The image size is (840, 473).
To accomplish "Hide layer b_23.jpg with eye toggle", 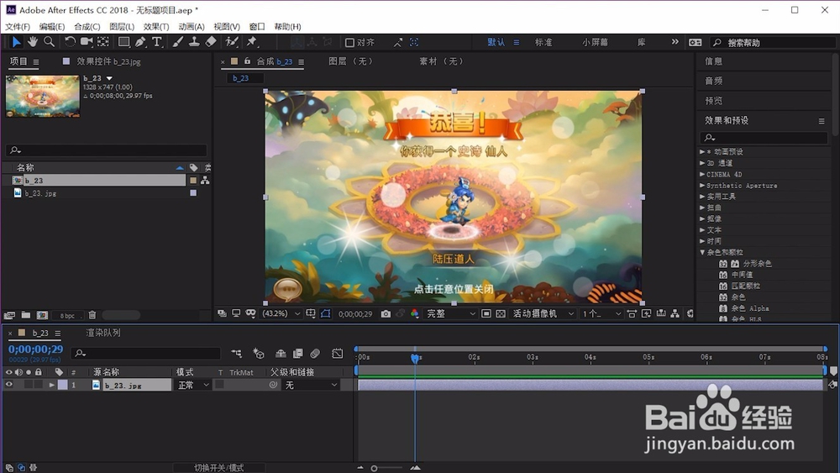I will (x=8, y=385).
